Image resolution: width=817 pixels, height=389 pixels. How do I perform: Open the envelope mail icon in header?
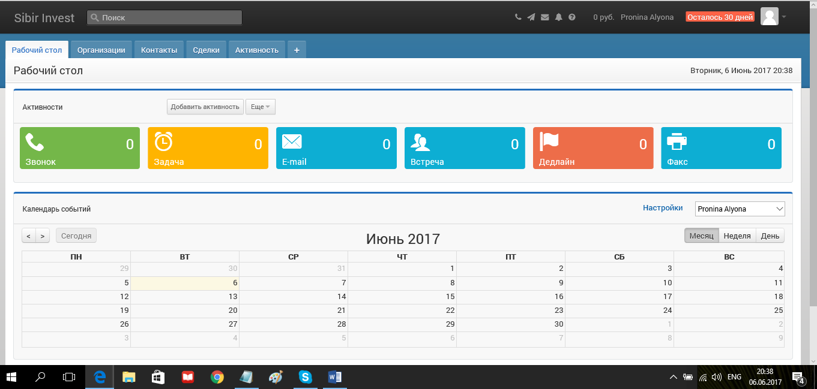(545, 17)
